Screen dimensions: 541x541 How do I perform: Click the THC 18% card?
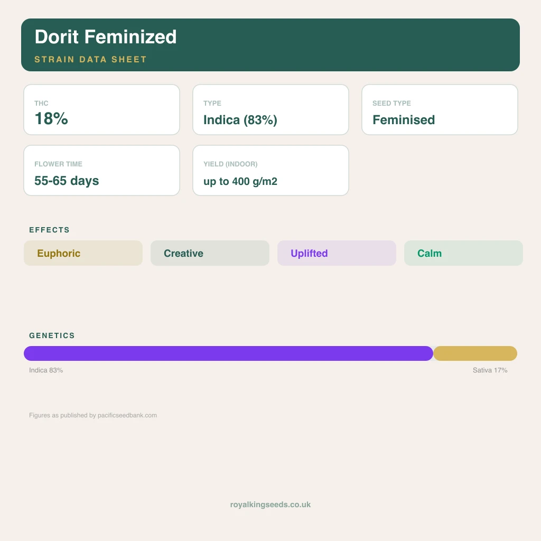101,110
